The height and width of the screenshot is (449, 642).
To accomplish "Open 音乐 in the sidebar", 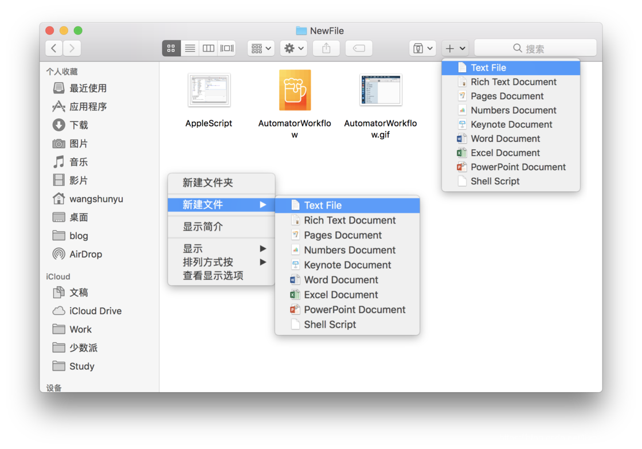I will tap(71, 162).
